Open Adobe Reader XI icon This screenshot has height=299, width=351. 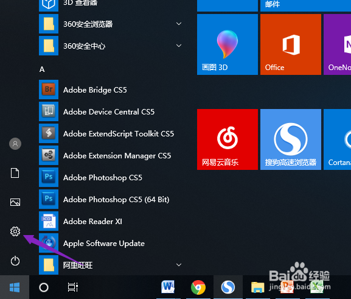(49, 221)
